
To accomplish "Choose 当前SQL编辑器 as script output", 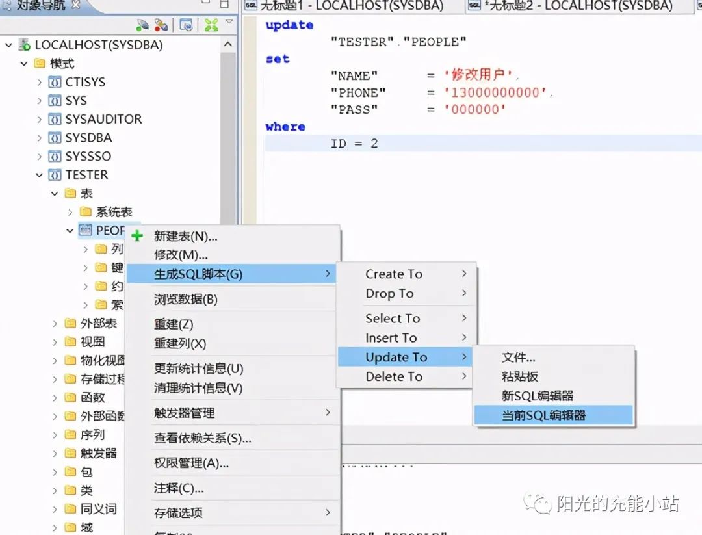I will point(554,415).
